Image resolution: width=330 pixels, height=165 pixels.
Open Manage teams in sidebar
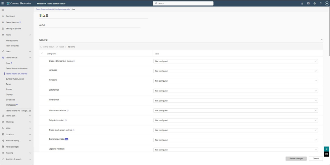click(x=12, y=40)
